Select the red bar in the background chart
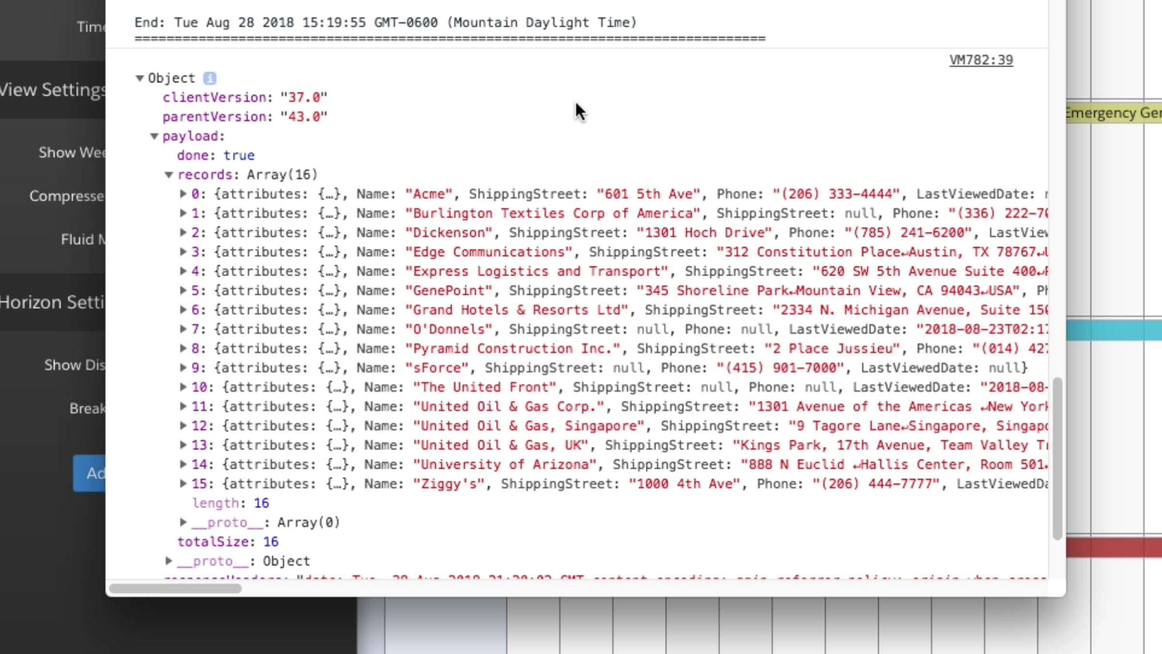 [x=1114, y=547]
